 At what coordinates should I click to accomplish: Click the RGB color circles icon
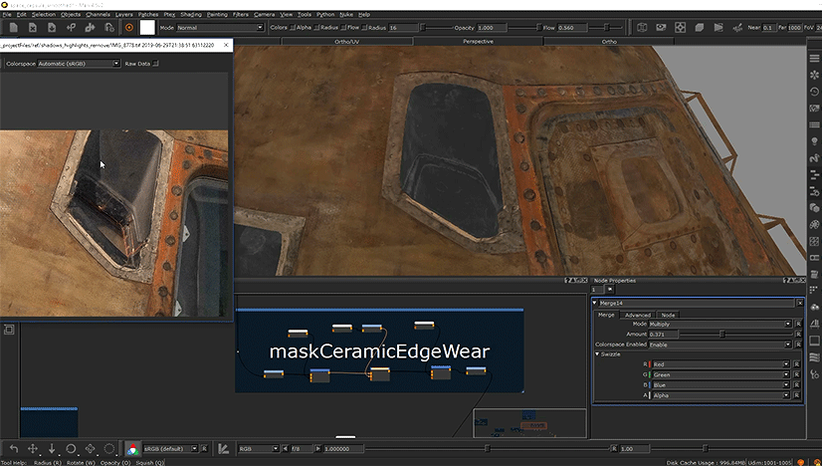[x=132, y=449]
